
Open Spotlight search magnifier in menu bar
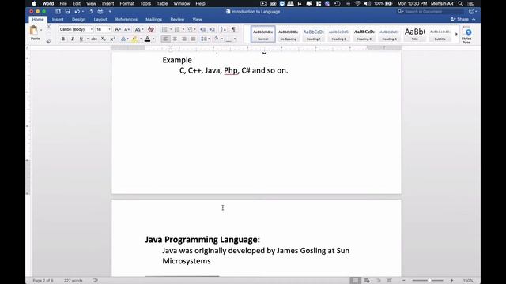[x=460, y=3]
